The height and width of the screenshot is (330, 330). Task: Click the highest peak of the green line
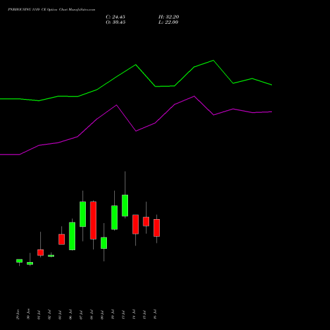pyautogui.click(x=213, y=60)
